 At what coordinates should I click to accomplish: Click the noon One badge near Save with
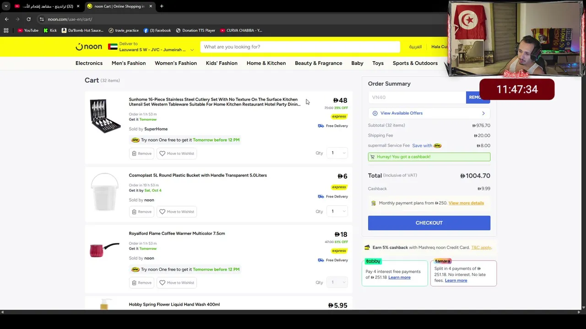[437, 146]
